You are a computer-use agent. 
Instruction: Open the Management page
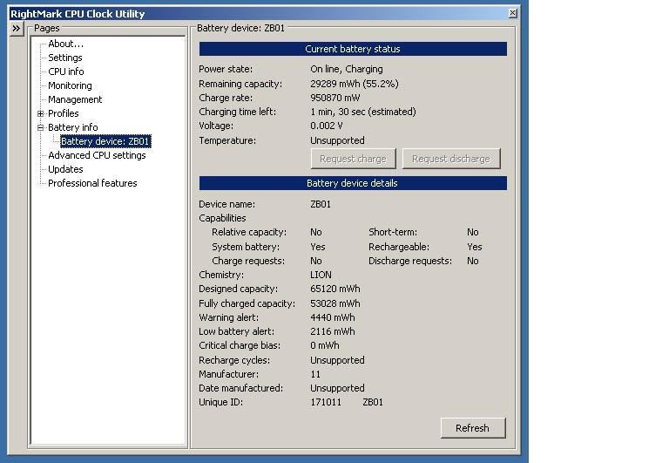(75, 99)
